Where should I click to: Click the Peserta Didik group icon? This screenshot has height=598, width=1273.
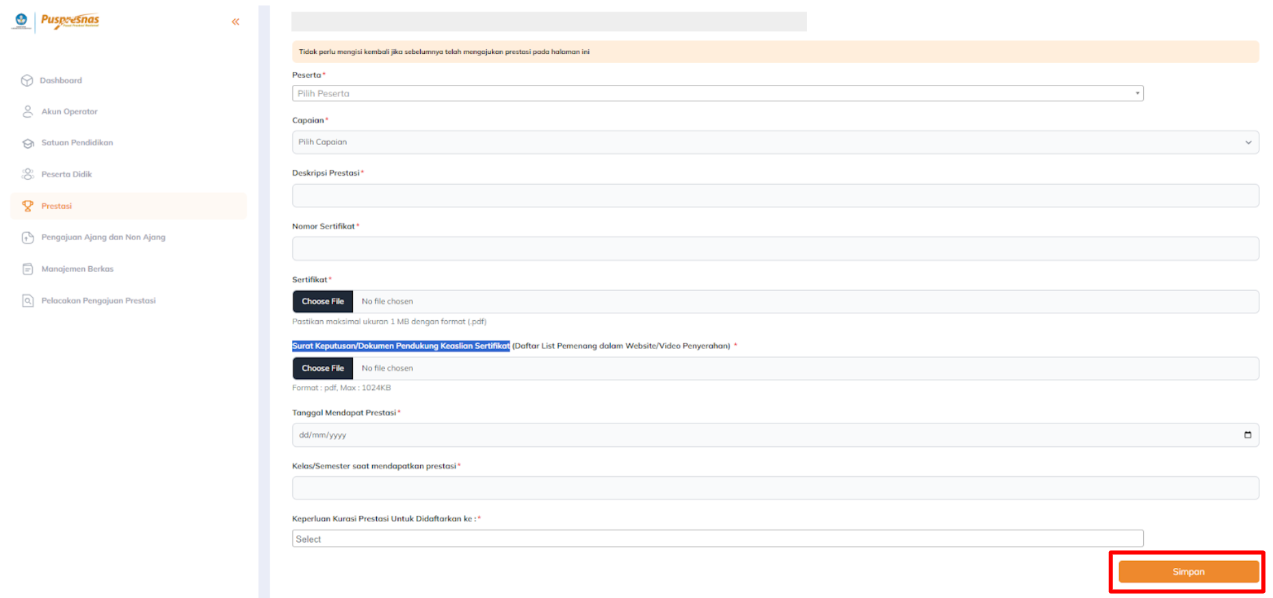[27, 174]
